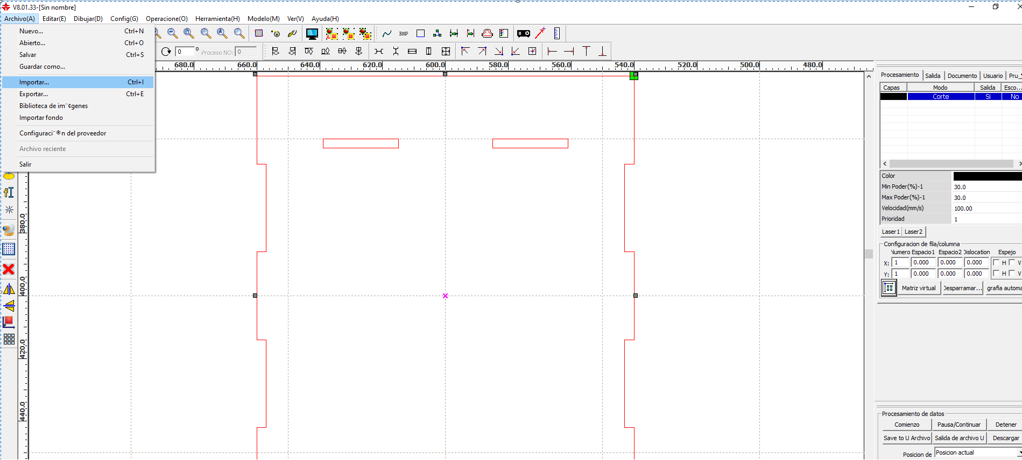Open the Dibujar(D) menu
This screenshot has height=460, width=1022.
88,19
